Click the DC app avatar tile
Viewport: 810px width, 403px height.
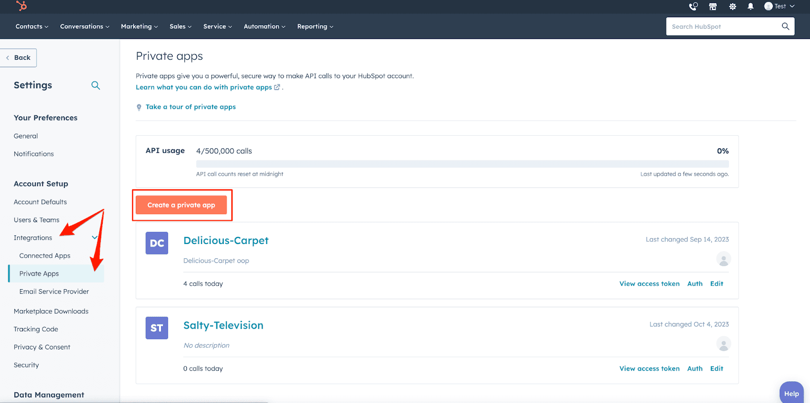pos(157,243)
